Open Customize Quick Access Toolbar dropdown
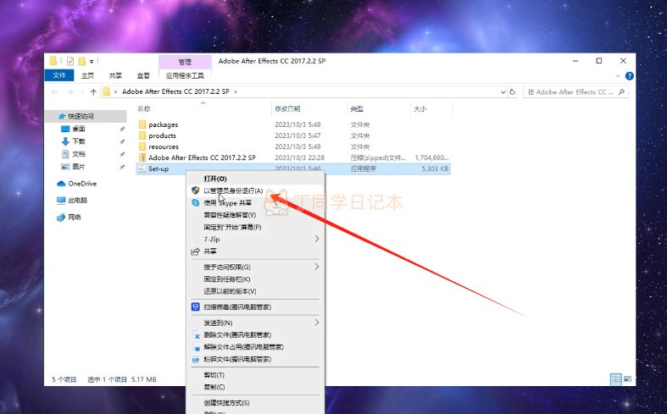 (92, 62)
